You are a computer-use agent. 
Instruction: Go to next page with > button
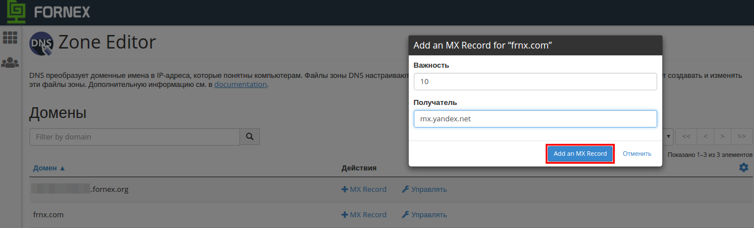coord(722,137)
